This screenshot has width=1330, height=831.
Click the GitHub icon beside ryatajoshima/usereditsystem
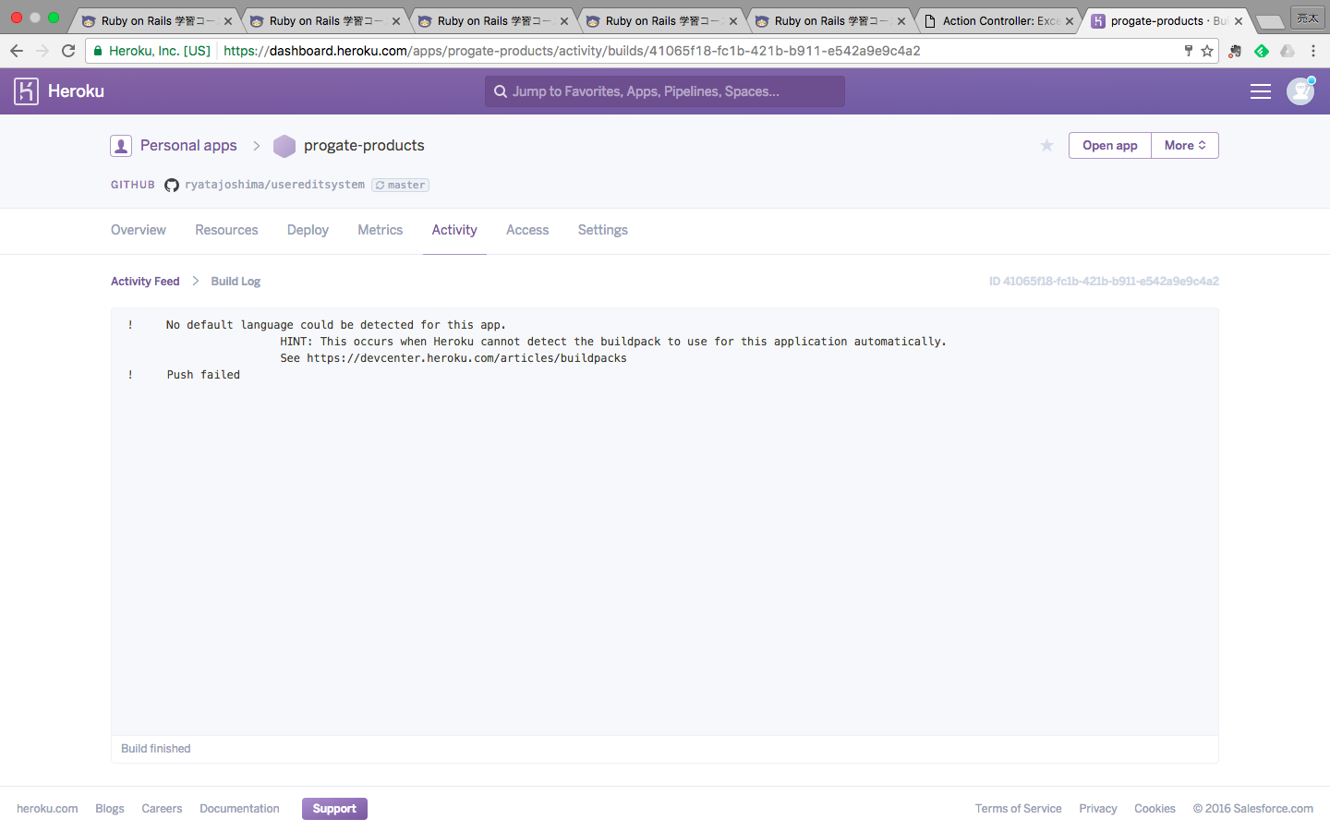[172, 185]
